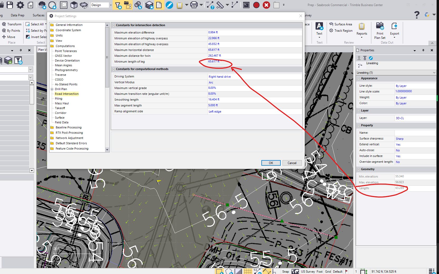The image size is (439, 274).
Task: Change the Color By Layer property value
Action: [x=401, y=103]
